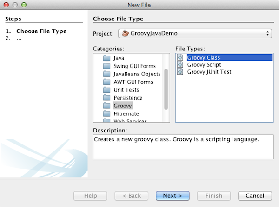Click the Categories list scrollbar
This screenshot has width=279, height=207.
166,88
